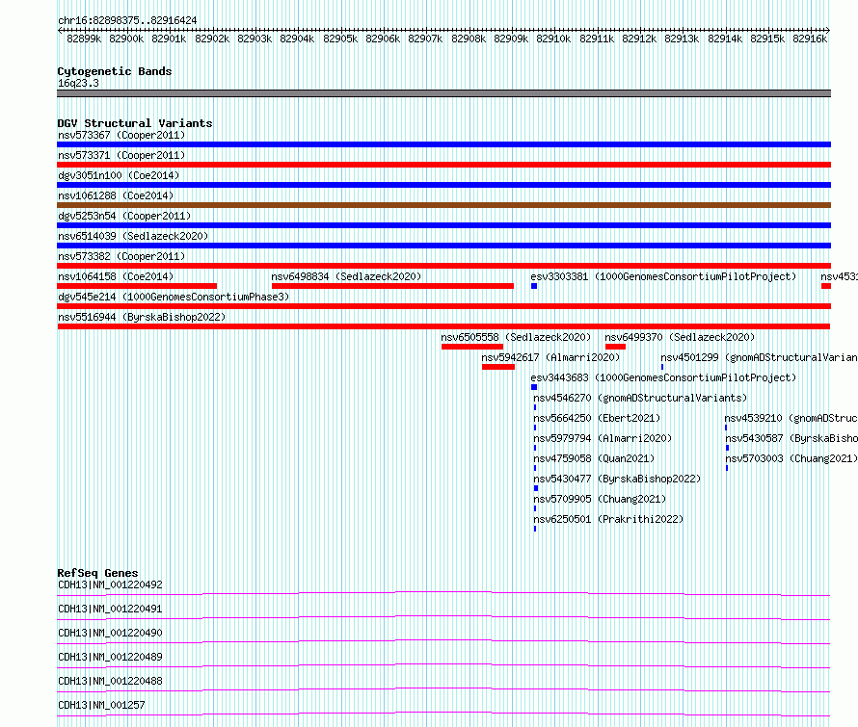Click the nsv573382 (Cooper2011) label
Screen dimensions: 858x727
tap(122, 256)
